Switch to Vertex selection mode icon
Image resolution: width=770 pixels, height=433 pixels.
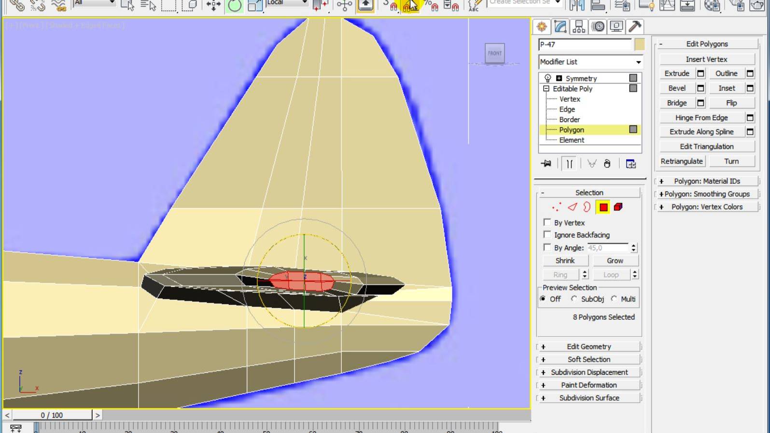[x=557, y=207]
